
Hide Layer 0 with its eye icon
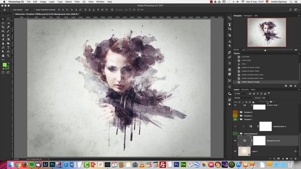coord(235,151)
